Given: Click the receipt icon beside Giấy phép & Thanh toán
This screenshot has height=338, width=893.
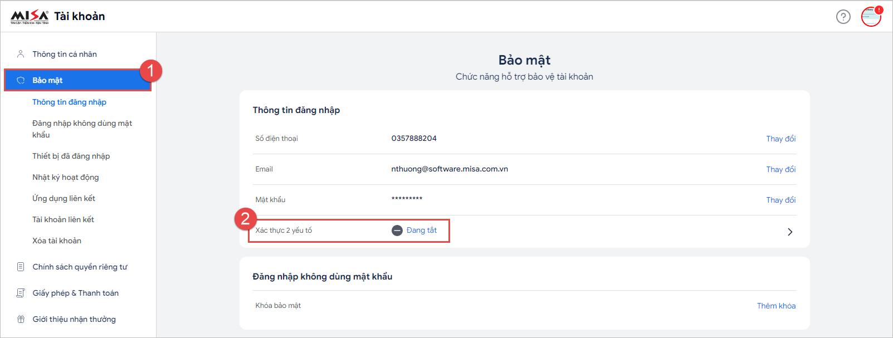Looking at the screenshot, I should pos(21,293).
